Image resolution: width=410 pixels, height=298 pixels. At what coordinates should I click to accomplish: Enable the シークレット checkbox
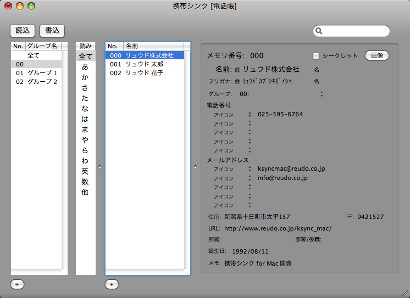[316, 56]
